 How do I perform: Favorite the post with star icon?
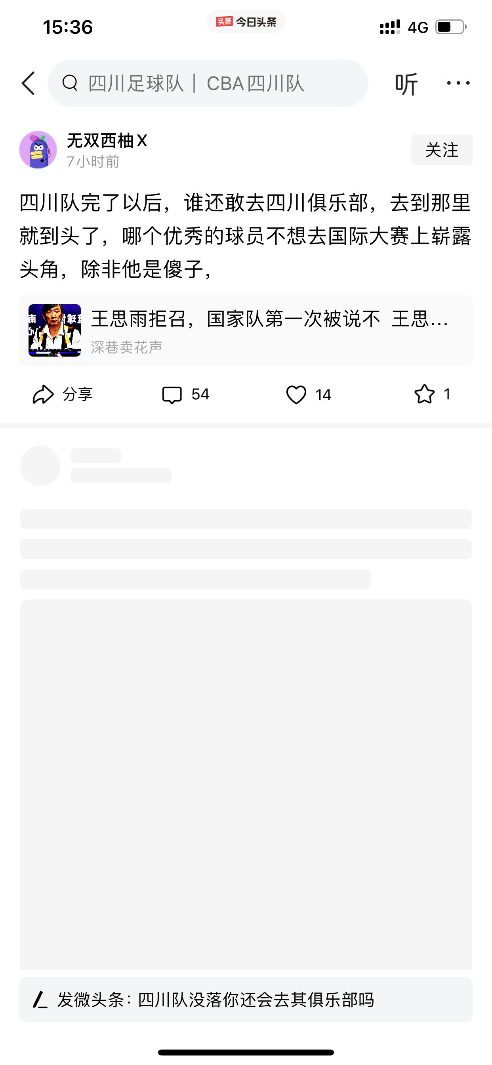425,394
